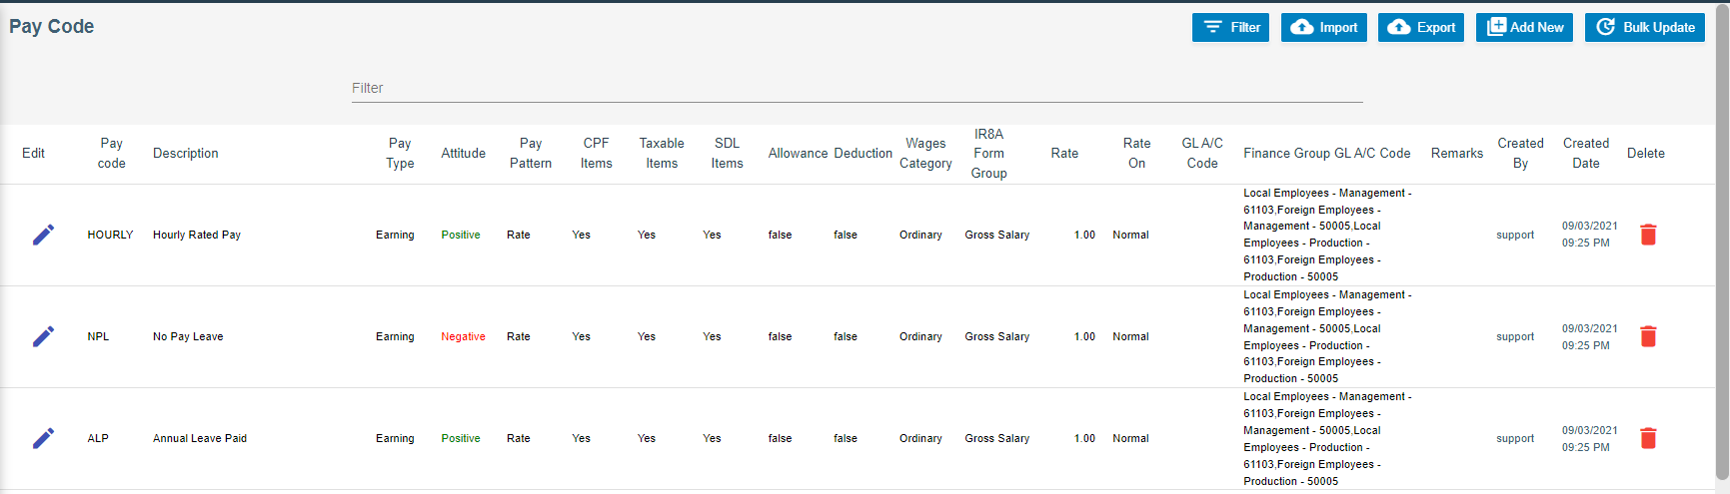1730x494 pixels.
Task: Edit the HOURLY pay code row
Action: (43, 235)
